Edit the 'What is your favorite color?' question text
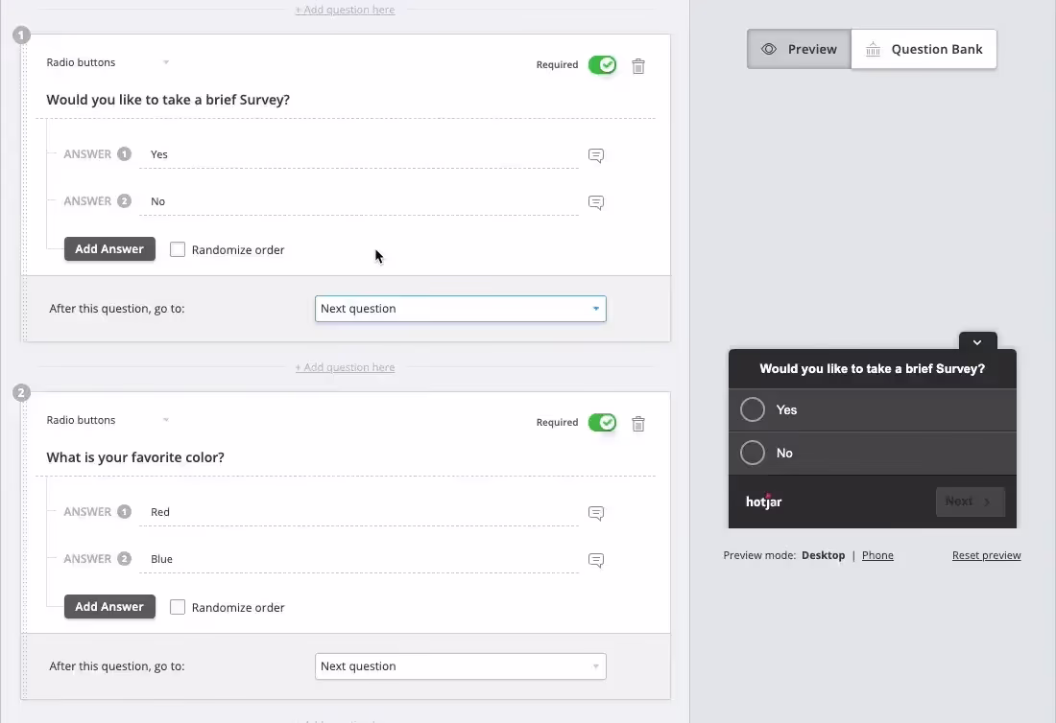Image resolution: width=1056 pixels, height=723 pixels. click(135, 457)
